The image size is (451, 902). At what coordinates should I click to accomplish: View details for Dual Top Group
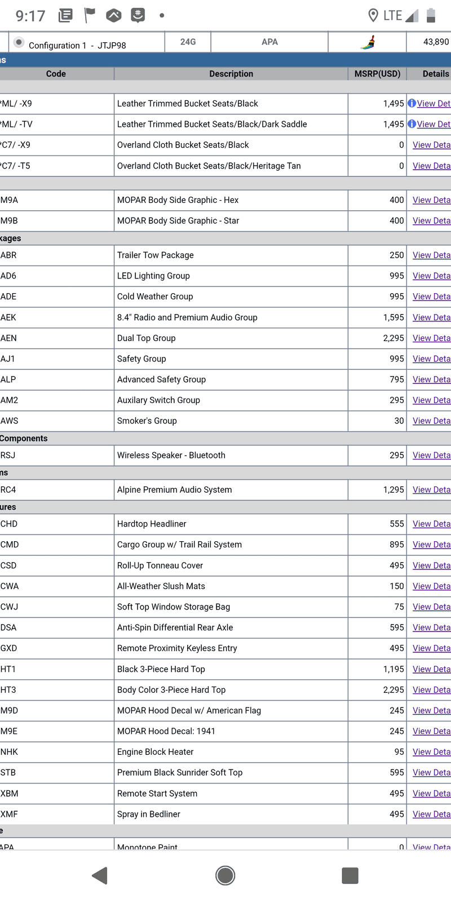click(431, 338)
